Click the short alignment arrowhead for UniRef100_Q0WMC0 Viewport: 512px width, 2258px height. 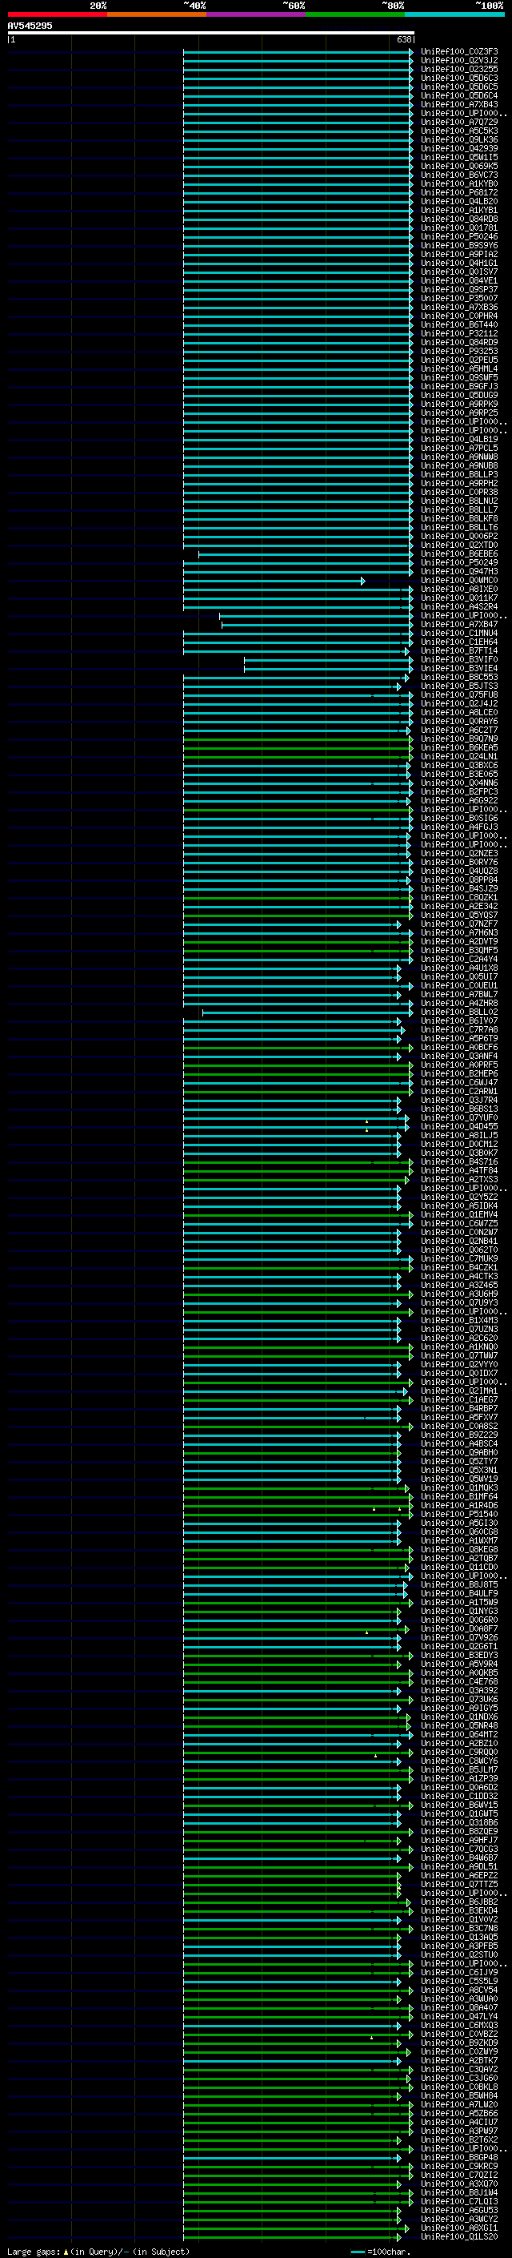362,582
